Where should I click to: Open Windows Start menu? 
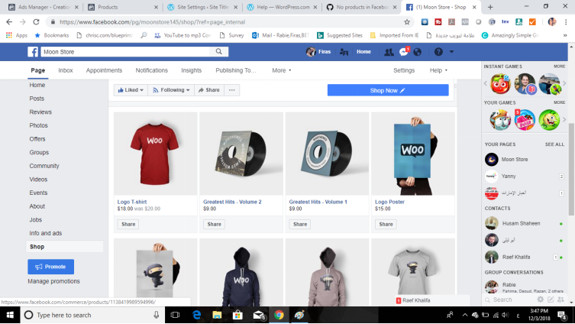click(x=10, y=315)
